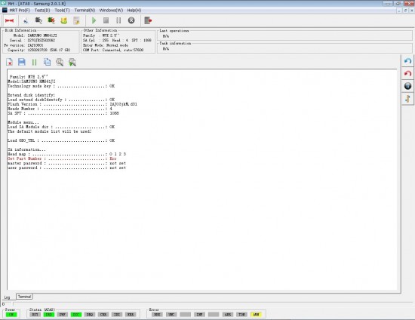Click the document with note toolbar icon
This screenshot has height=320, width=415.
click(x=76, y=20)
